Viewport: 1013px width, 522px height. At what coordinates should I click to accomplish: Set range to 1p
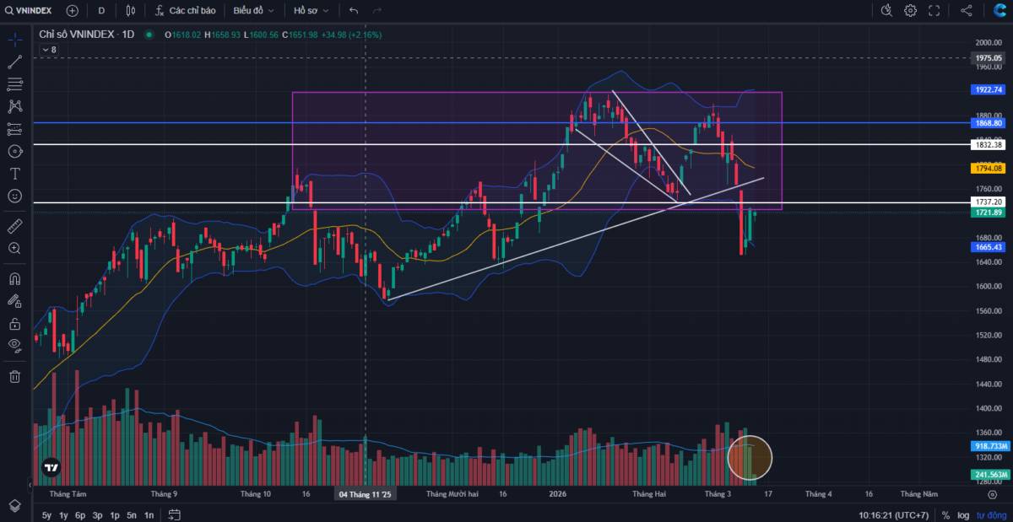click(x=115, y=515)
